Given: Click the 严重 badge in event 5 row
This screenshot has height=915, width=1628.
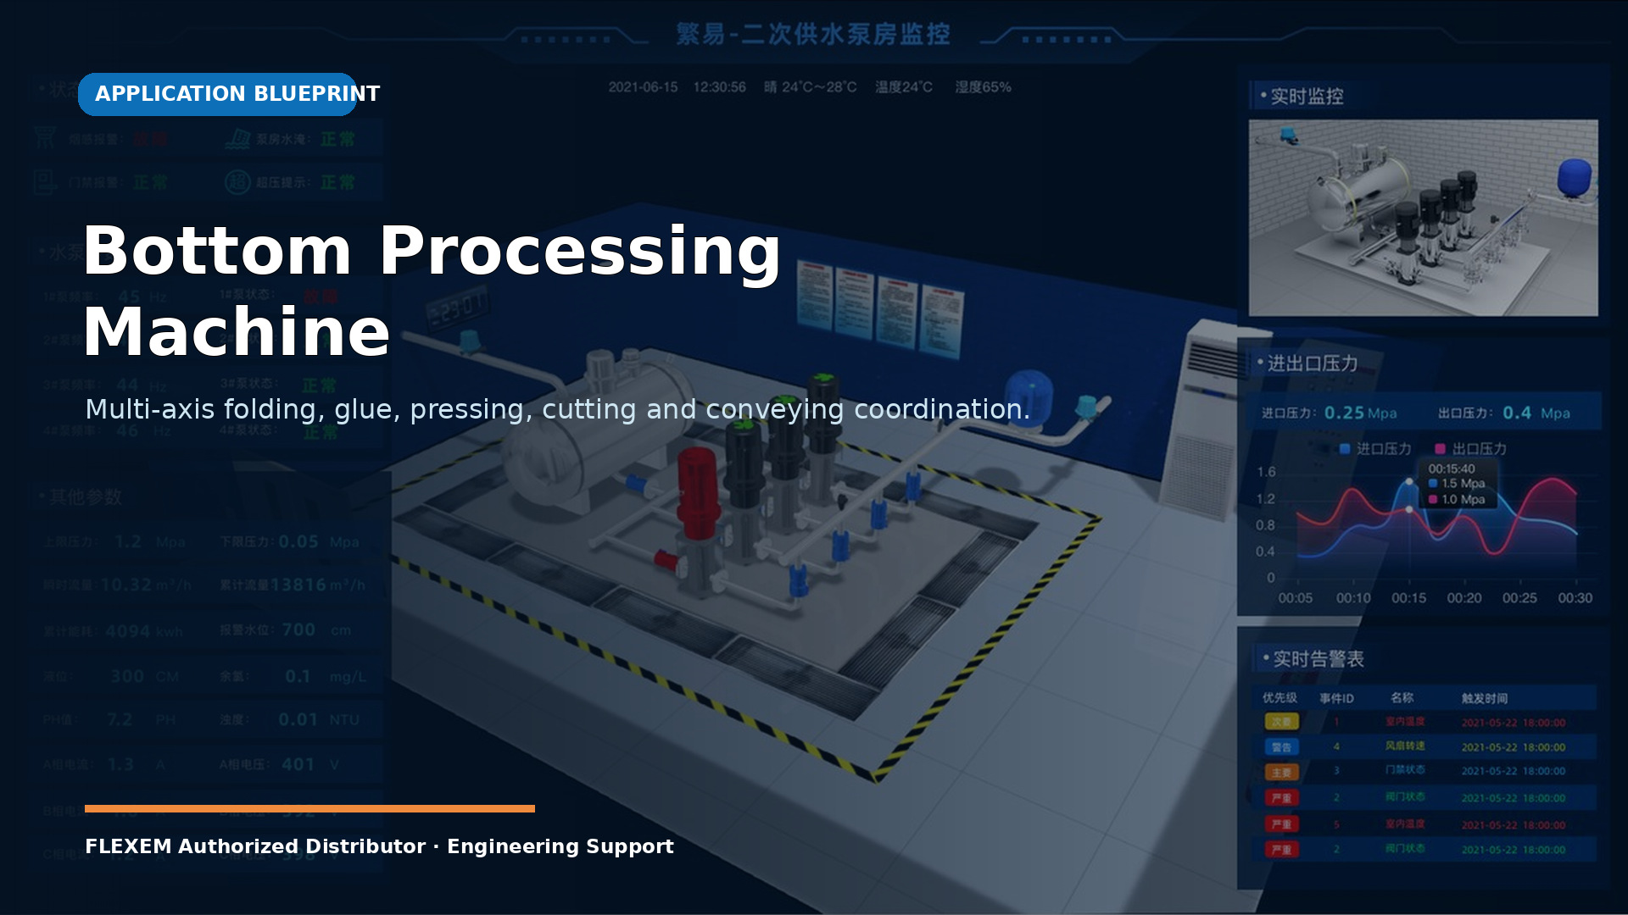Looking at the screenshot, I should [x=1282, y=824].
